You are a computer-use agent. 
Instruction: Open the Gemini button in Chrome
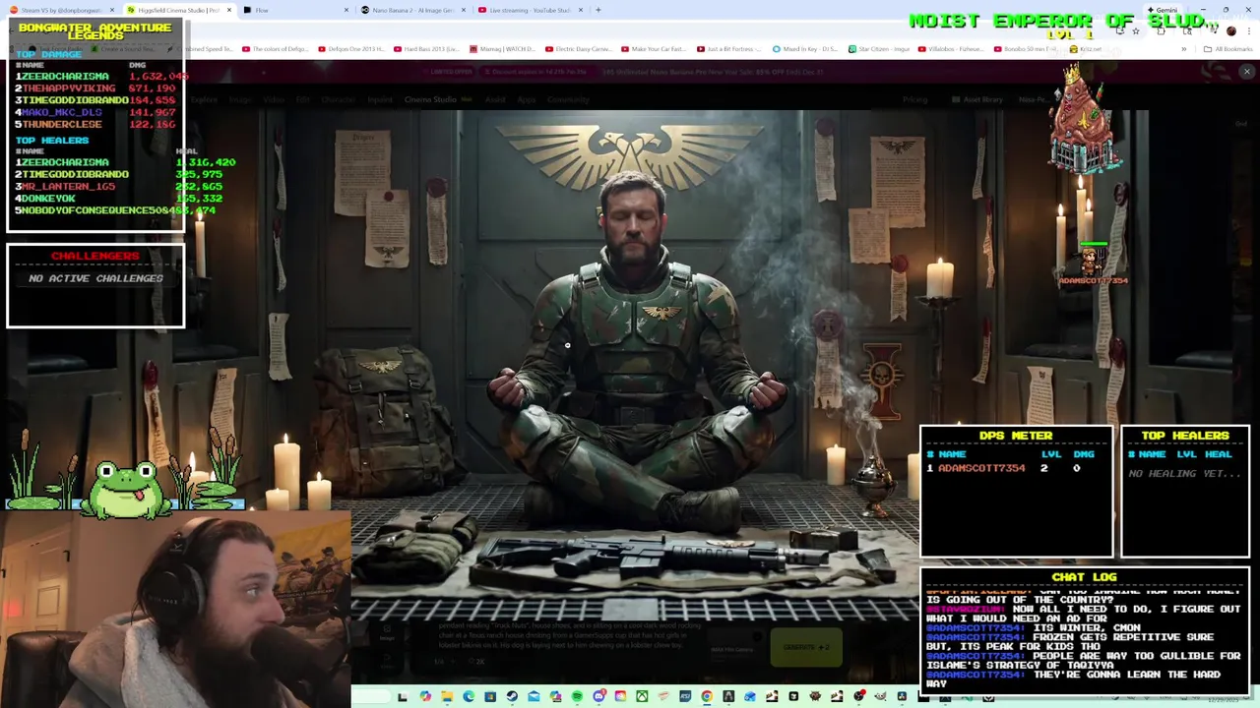(1162, 10)
